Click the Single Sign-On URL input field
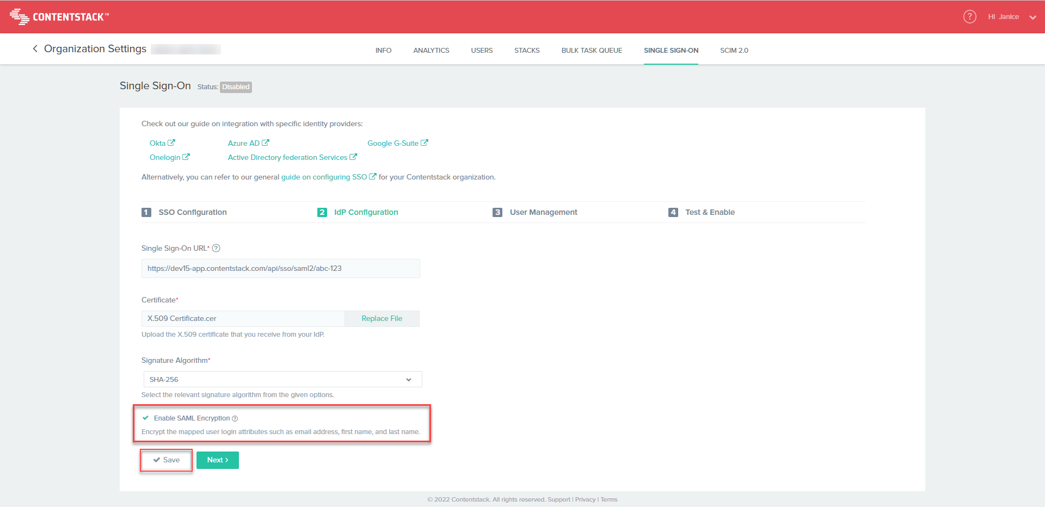 click(x=281, y=268)
